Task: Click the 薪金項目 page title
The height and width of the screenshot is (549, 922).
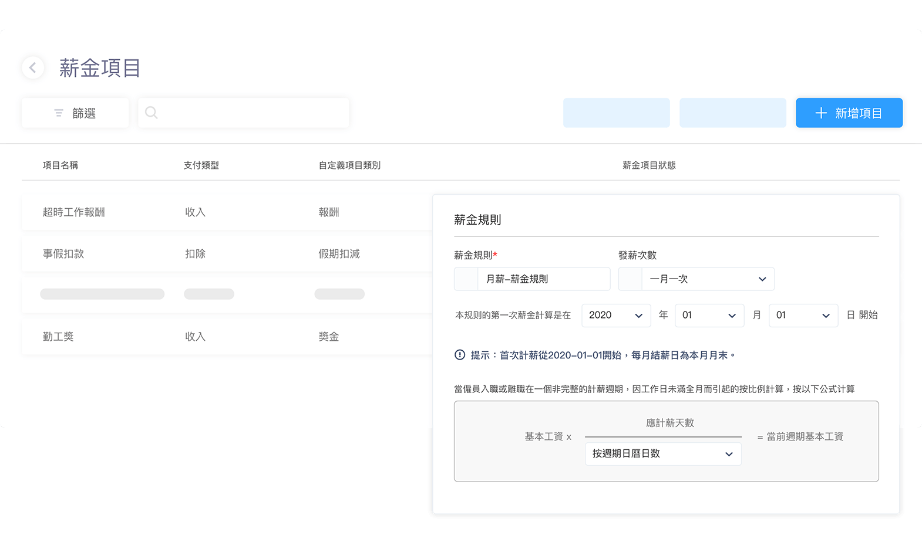Action: tap(100, 68)
